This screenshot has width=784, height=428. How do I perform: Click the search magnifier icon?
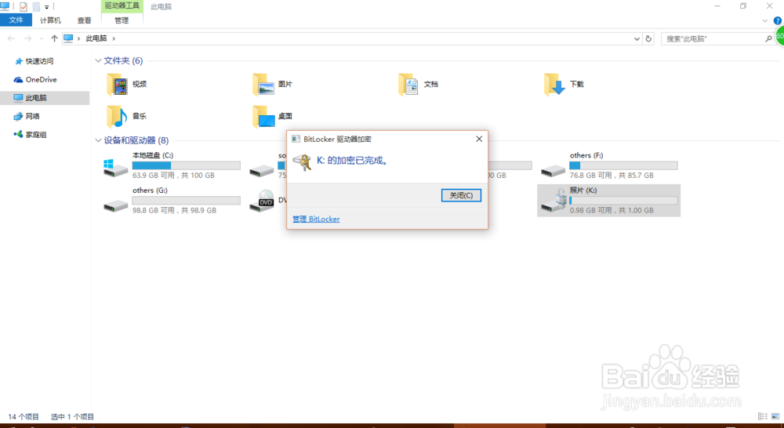pyautogui.click(x=768, y=38)
